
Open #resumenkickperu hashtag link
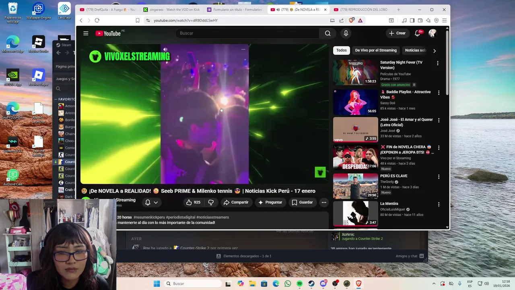tap(149, 217)
